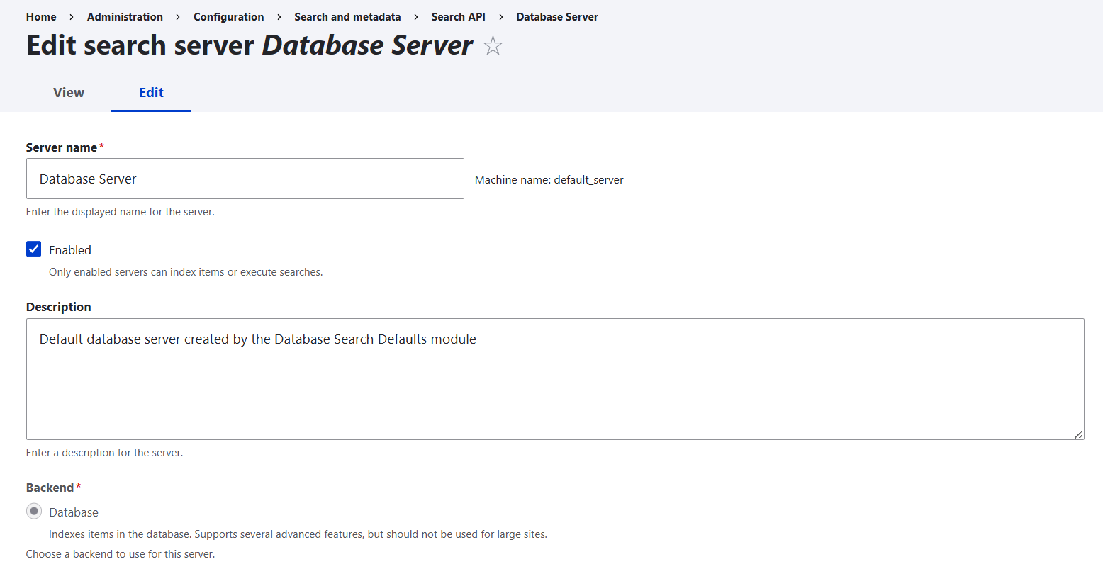1103x569 pixels.
Task: Select the Database Server text in the name field
Action: [88, 179]
